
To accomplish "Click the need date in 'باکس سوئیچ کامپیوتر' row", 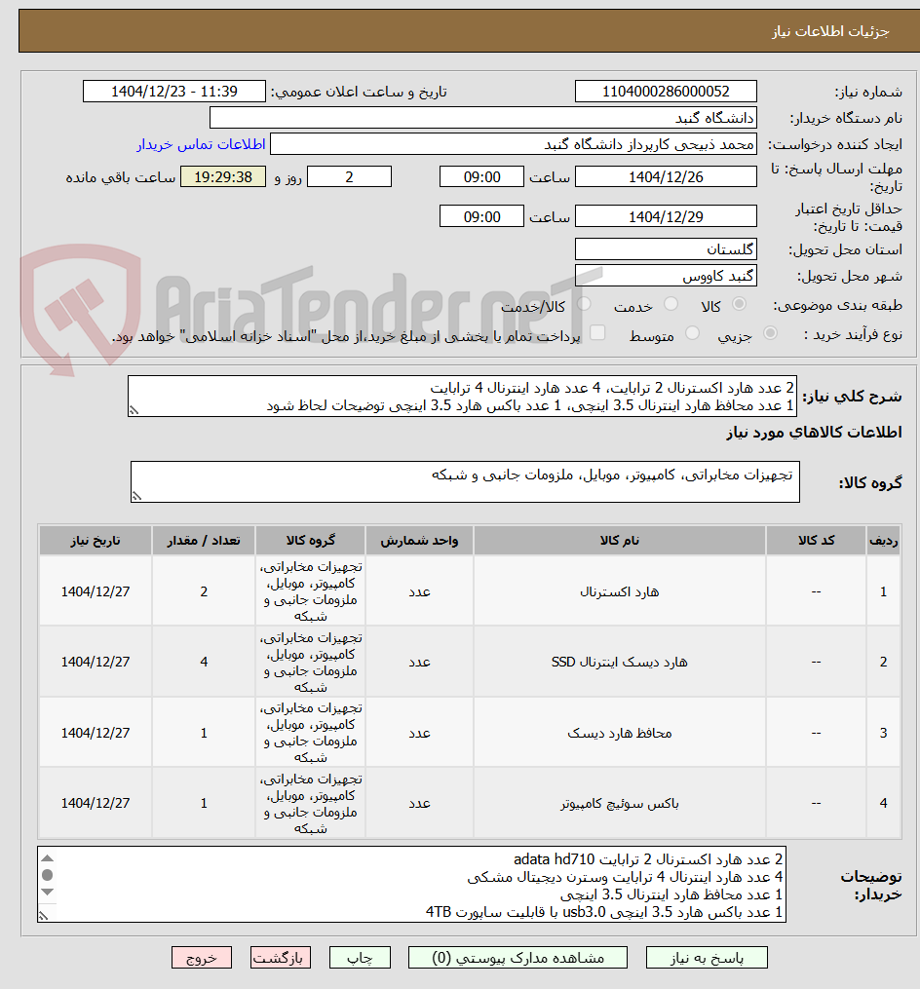I will tap(96, 803).
